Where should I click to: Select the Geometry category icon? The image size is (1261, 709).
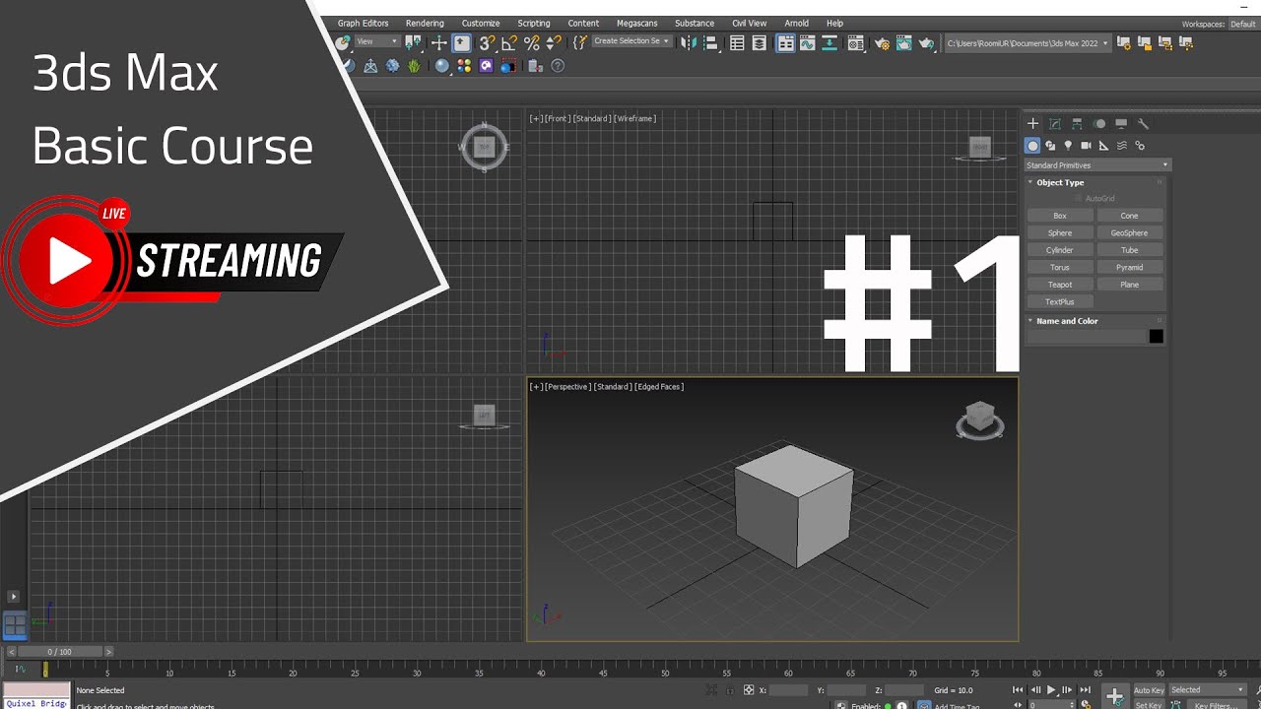(x=1032, y=146)
